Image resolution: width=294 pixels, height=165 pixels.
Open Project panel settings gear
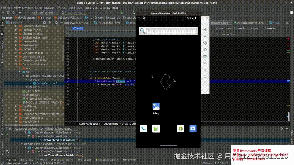click(56, 23)
